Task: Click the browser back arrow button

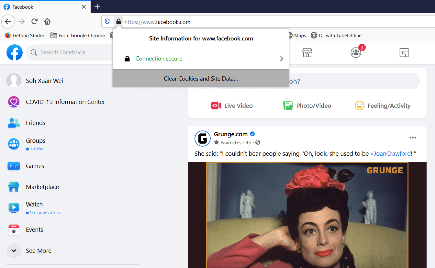Action: click(8, 22)
